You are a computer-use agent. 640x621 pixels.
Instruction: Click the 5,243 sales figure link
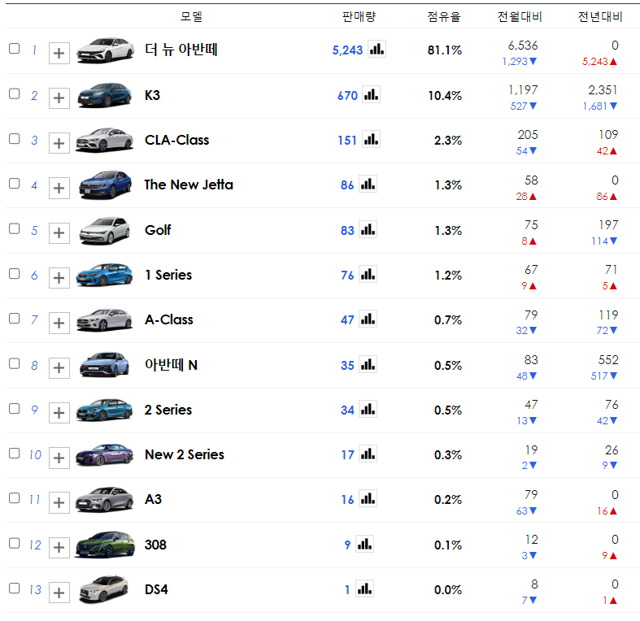[347, 50]
